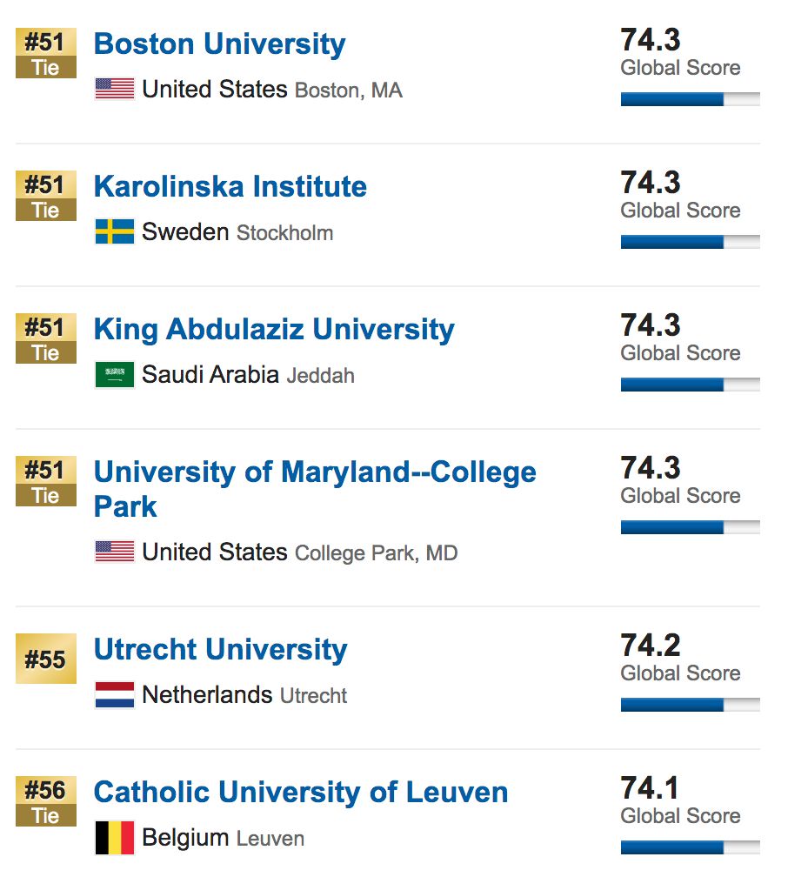This screenshot has height=877, width=788.
Task: Click the Belgium flag icon
Action: pos(115,837)
